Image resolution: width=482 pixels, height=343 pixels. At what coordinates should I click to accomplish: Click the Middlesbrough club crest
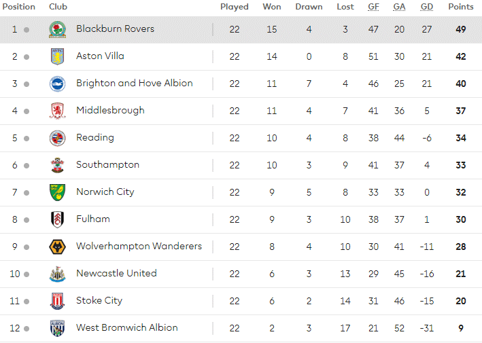click(58, 111)
